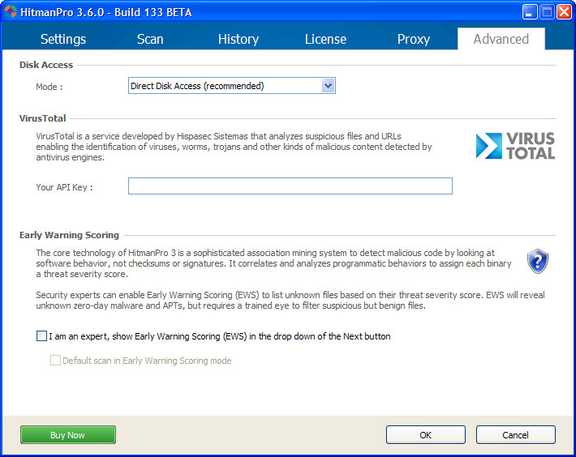Click the 'Security experts can enable' paragraph

click(290, 300)
